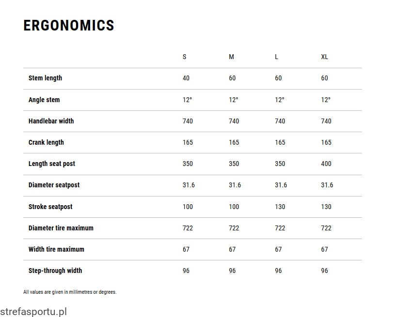
Task: Click the ERGONOMICS heading
Action: click(69, 25)
